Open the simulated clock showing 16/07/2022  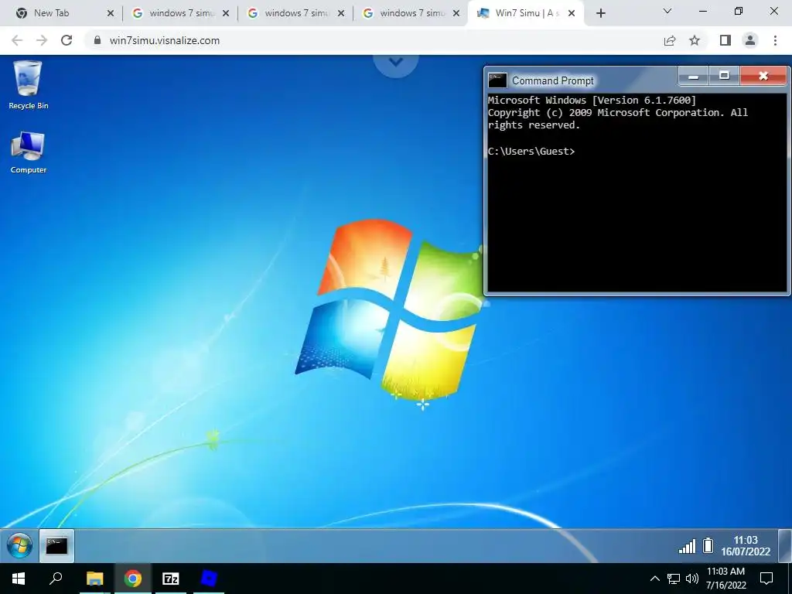pos(746,546)
